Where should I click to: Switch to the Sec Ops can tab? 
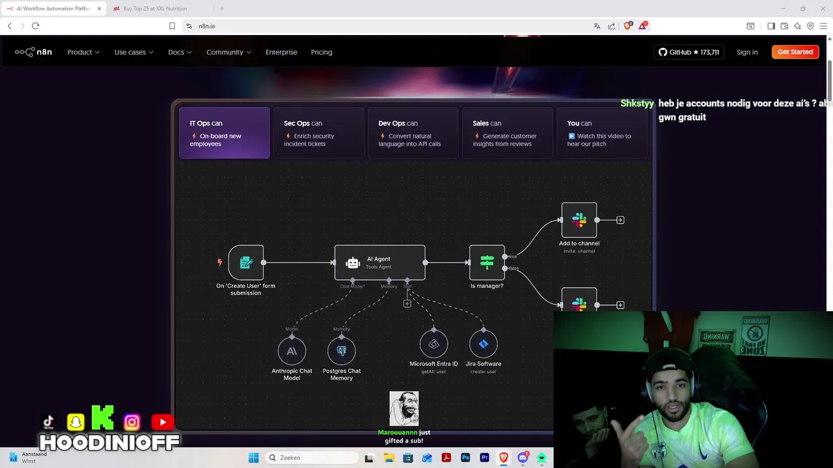tap(318, 133)
